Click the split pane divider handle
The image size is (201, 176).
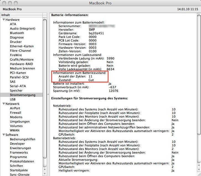[48, 94]
